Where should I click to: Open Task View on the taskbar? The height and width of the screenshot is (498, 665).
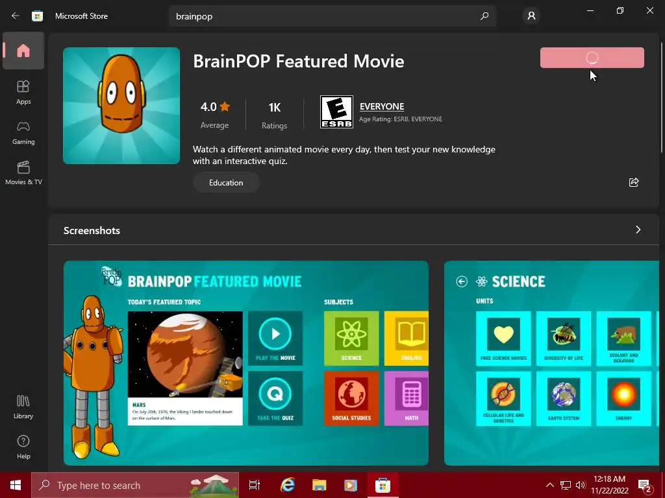pyautogui.click(x=255, y=485)
